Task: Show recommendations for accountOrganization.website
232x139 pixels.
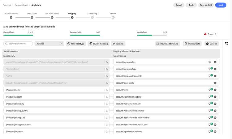Action: [x=210, y=97]
